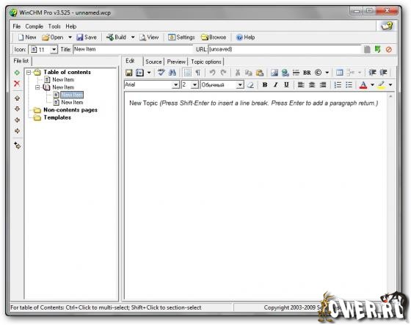Open the Compile menu
Screen dimensions: 411x325
point(34,26)
